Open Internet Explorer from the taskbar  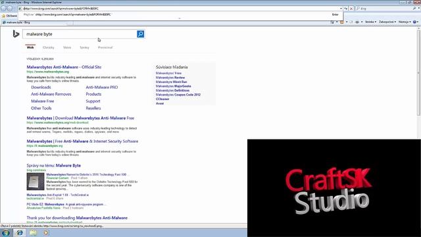tap(19, 232)
